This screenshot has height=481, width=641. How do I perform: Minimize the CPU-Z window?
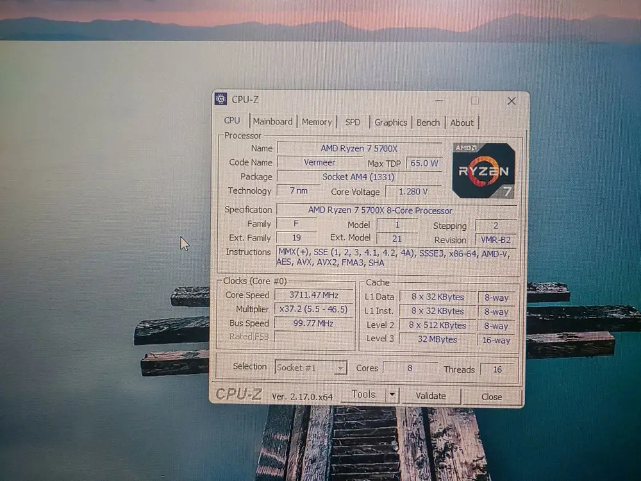(x=439, y=100)
